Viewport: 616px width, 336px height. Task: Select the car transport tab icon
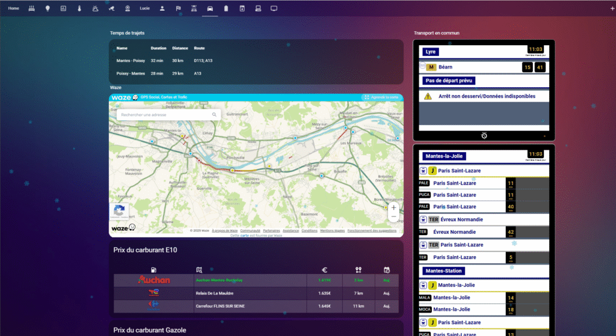(210, 8)
